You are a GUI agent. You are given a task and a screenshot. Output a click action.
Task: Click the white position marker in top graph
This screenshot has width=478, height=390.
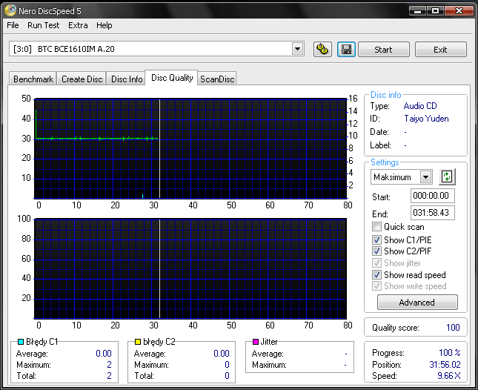160,148
